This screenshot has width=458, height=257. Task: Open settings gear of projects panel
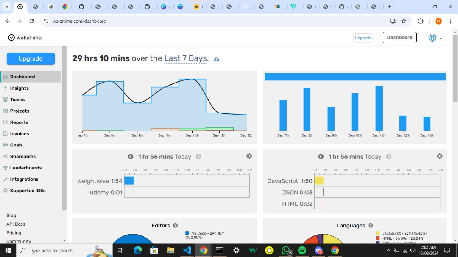(x=249, y=156)
